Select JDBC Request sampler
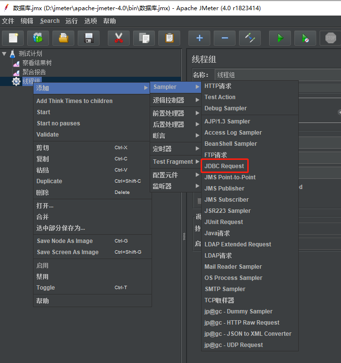Image resolution: width=341 pixels, height=363 pixels. (224, 166)
